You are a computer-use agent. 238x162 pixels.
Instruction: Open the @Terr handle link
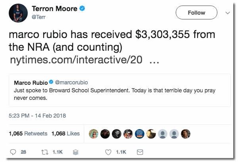[40, 17]
